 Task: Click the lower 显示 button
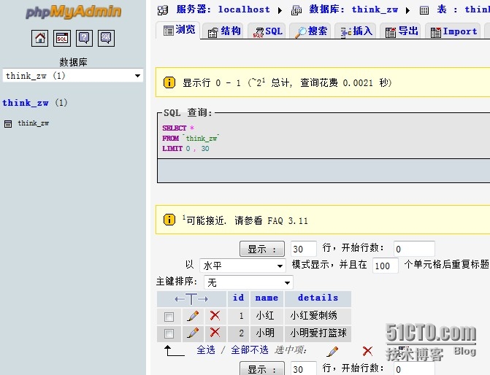[x=262, y=368]
